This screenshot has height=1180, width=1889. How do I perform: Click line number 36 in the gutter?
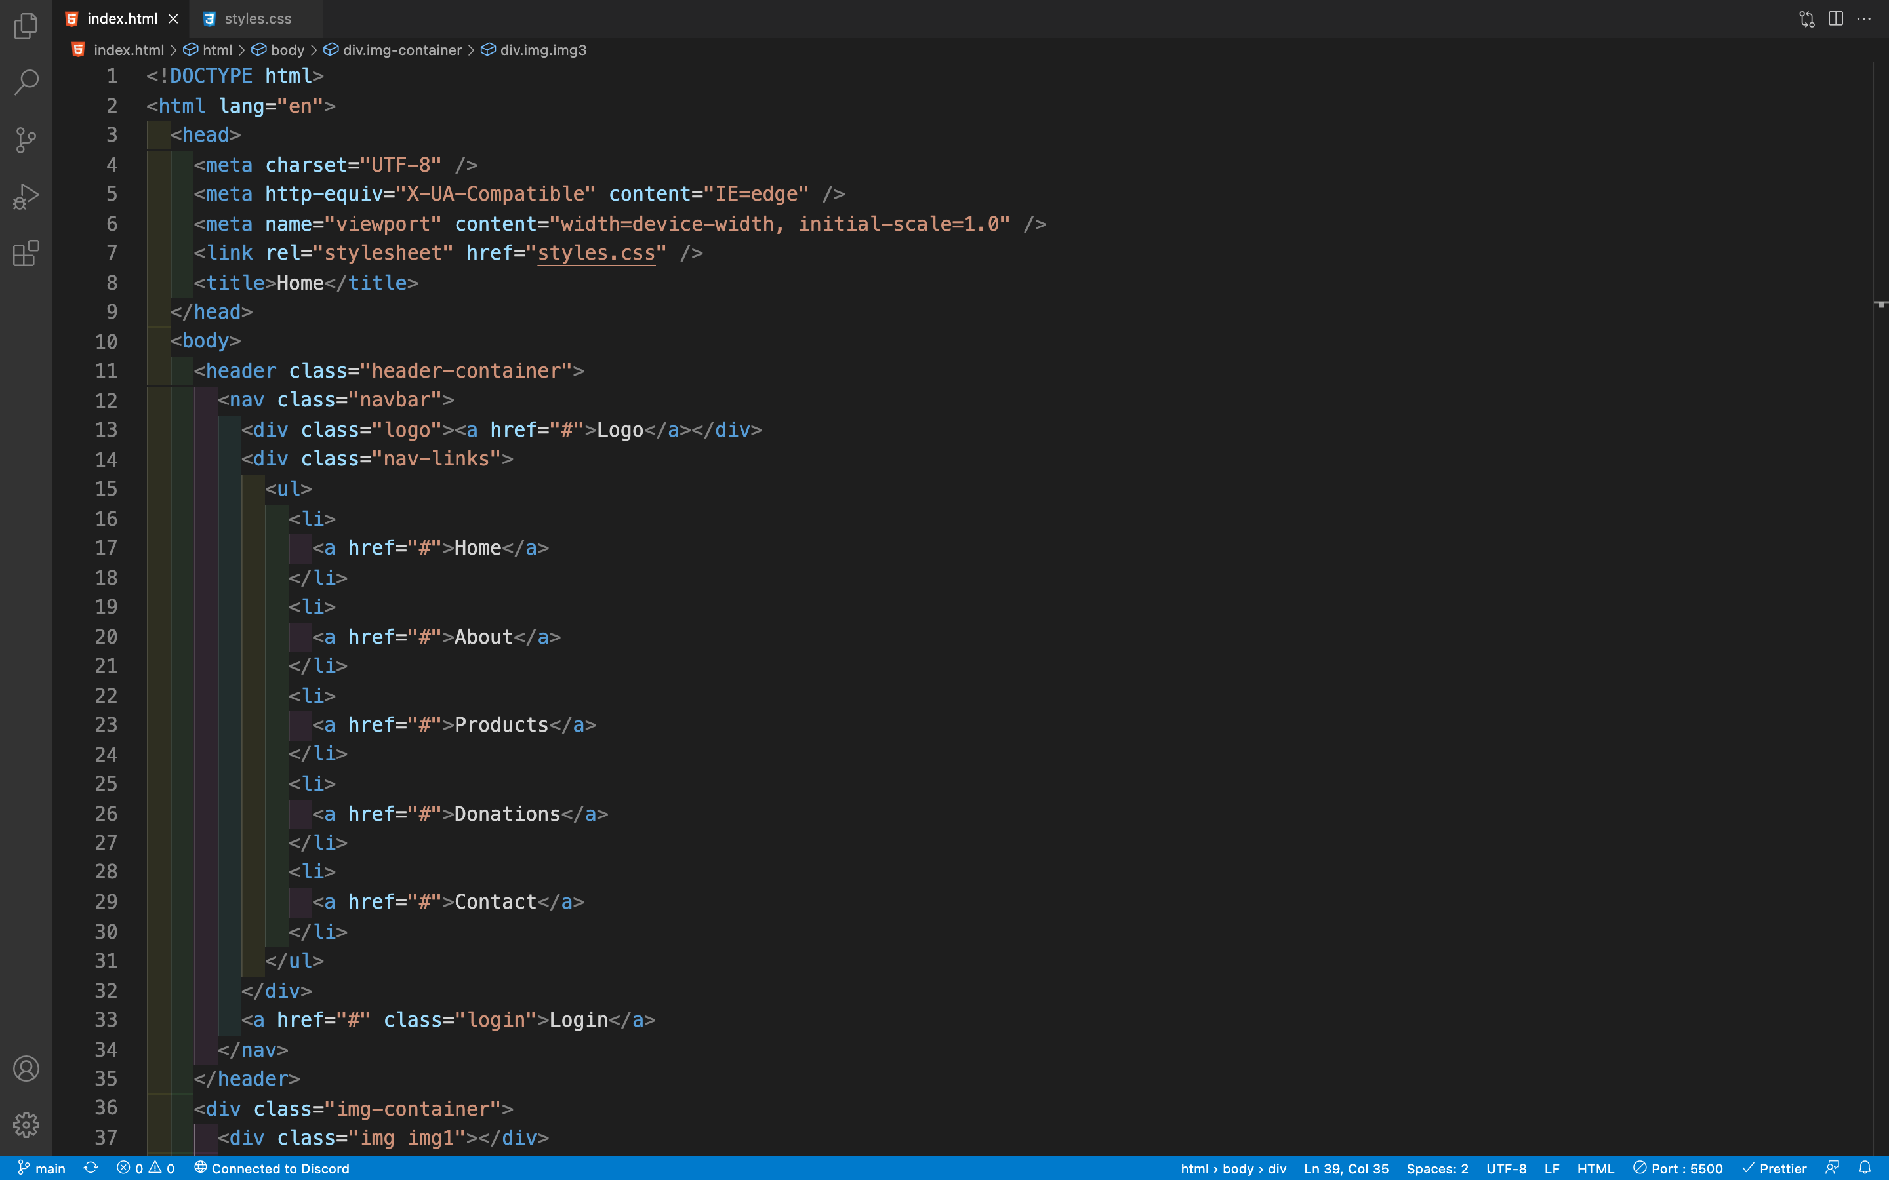click(x=106, y=1107)
